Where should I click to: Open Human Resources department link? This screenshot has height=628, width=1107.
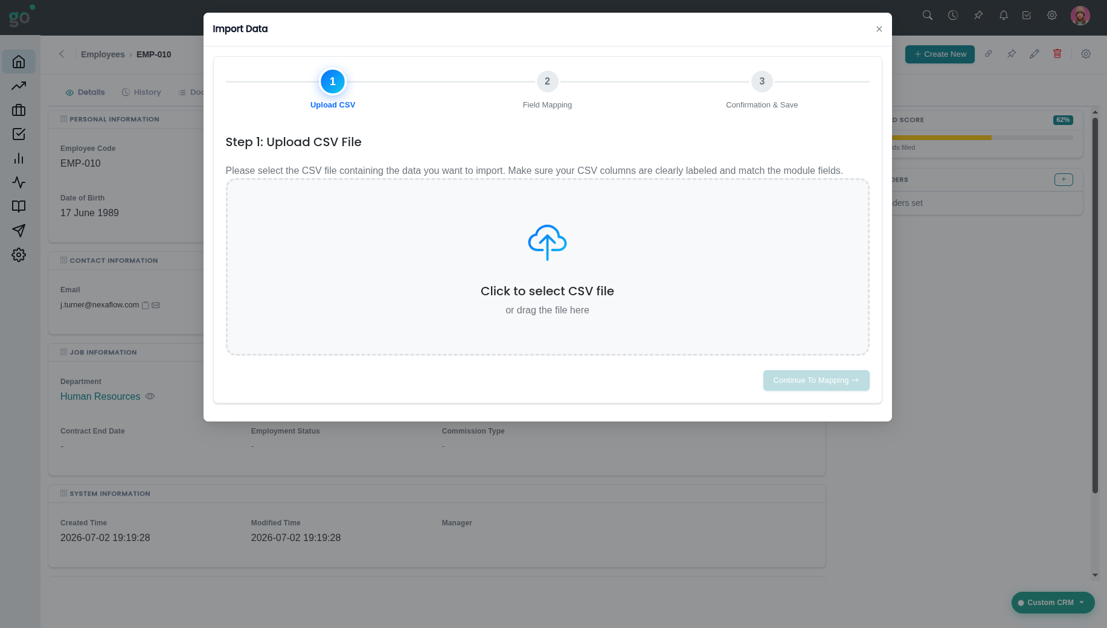coord(100,397)
